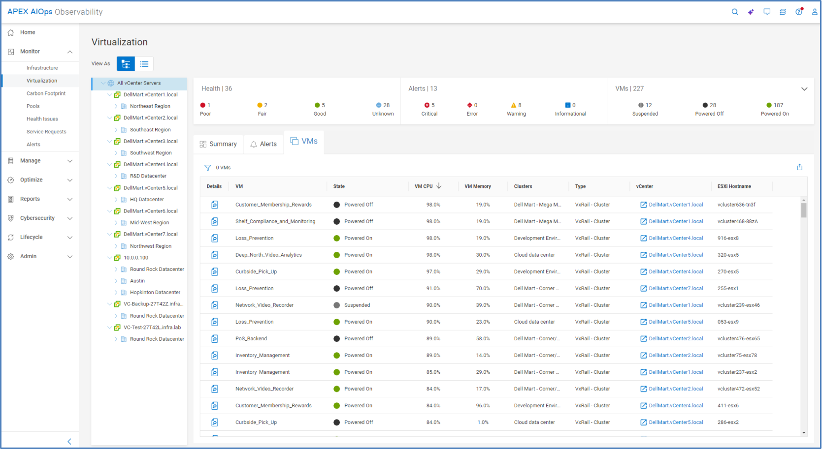Open Service Requests page
822x449 pixels.
tap(46, 132)
